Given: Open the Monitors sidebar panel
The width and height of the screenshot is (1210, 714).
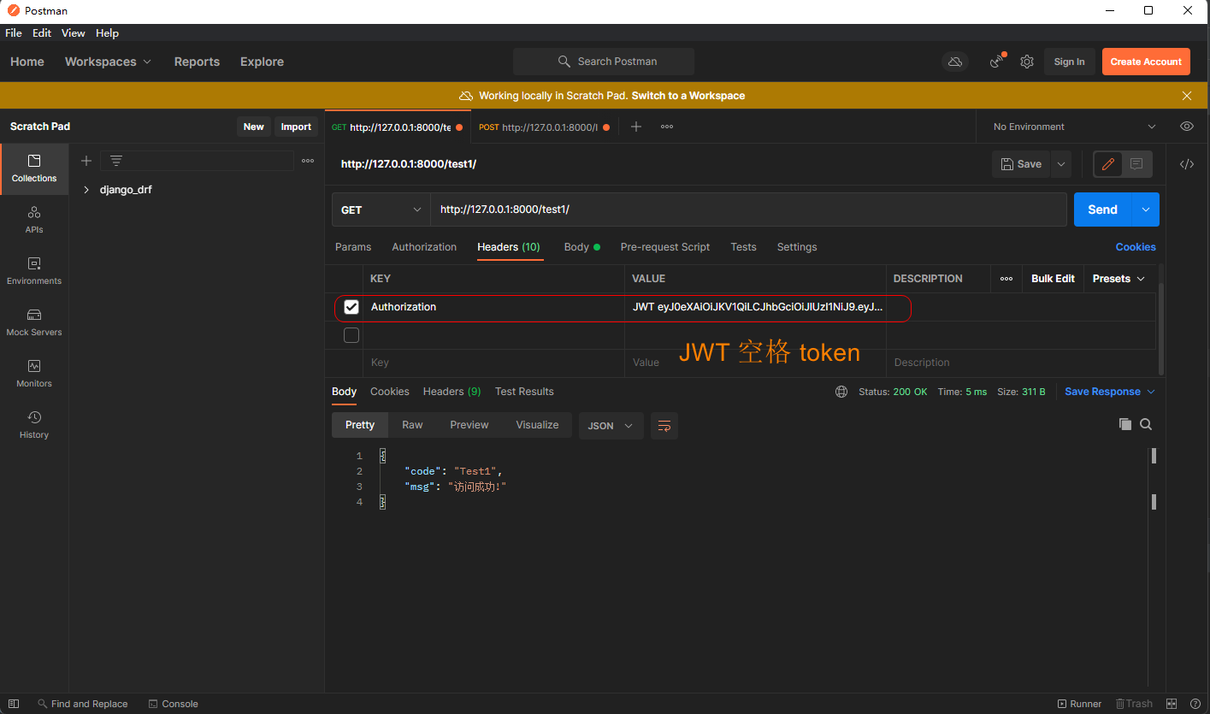Looking at the screenshot, I should pos(34,374).
